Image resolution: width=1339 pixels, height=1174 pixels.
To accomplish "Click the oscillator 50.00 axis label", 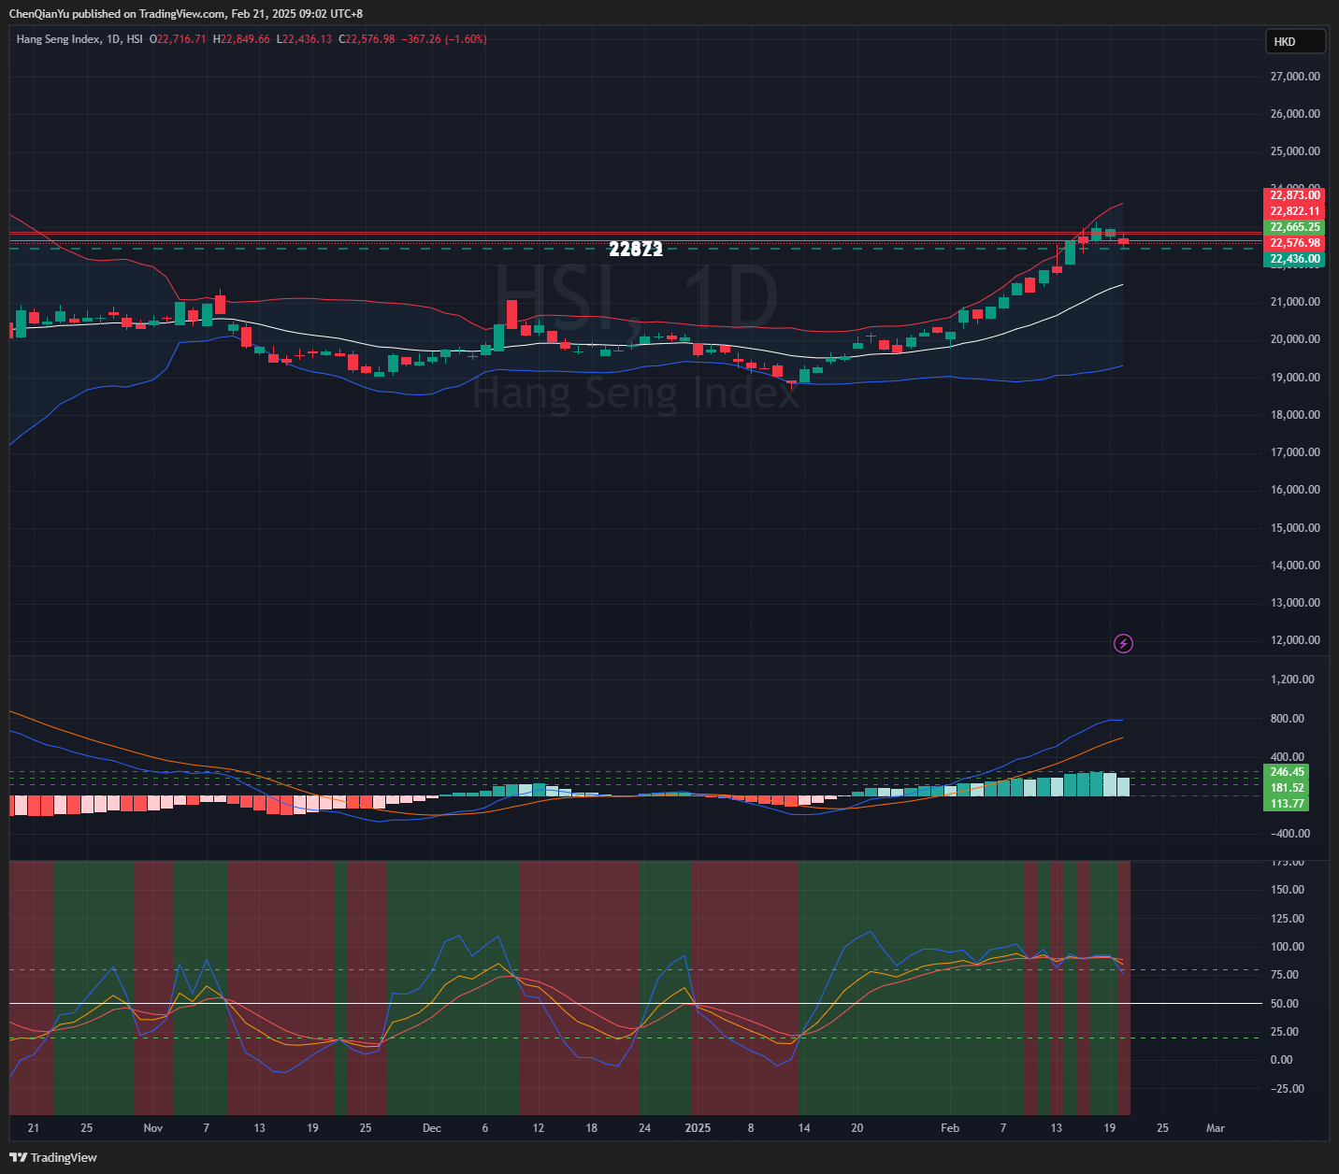I will coord(1285,1004).
